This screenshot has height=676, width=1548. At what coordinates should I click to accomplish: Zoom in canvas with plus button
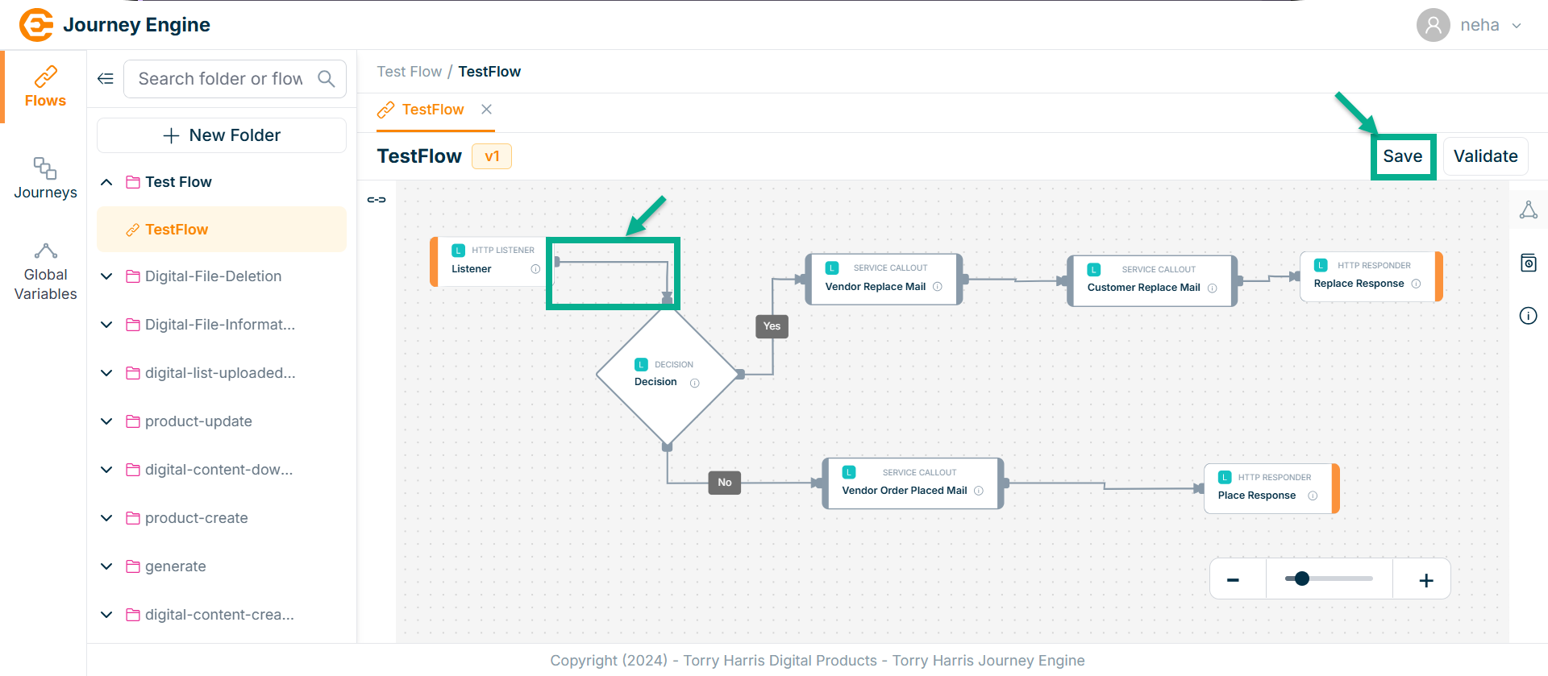(x=1425, y=580)
